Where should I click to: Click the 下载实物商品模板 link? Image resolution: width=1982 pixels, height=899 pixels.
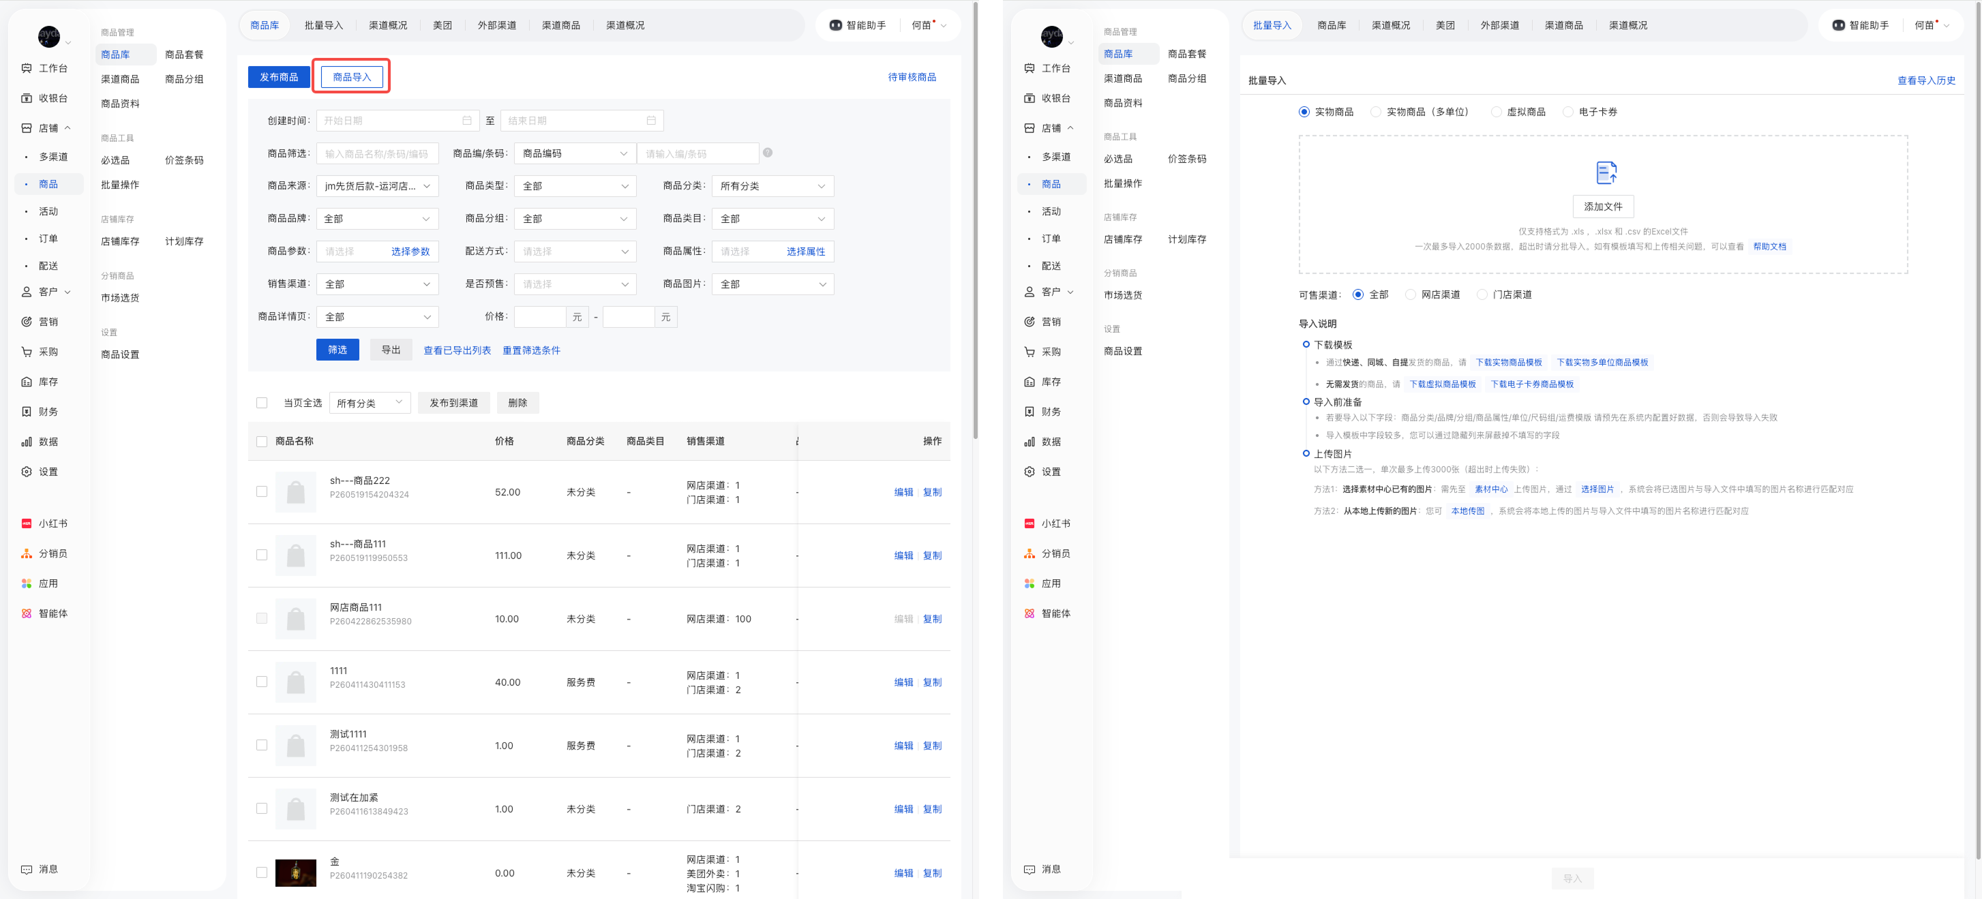[x=1509, y=363]
